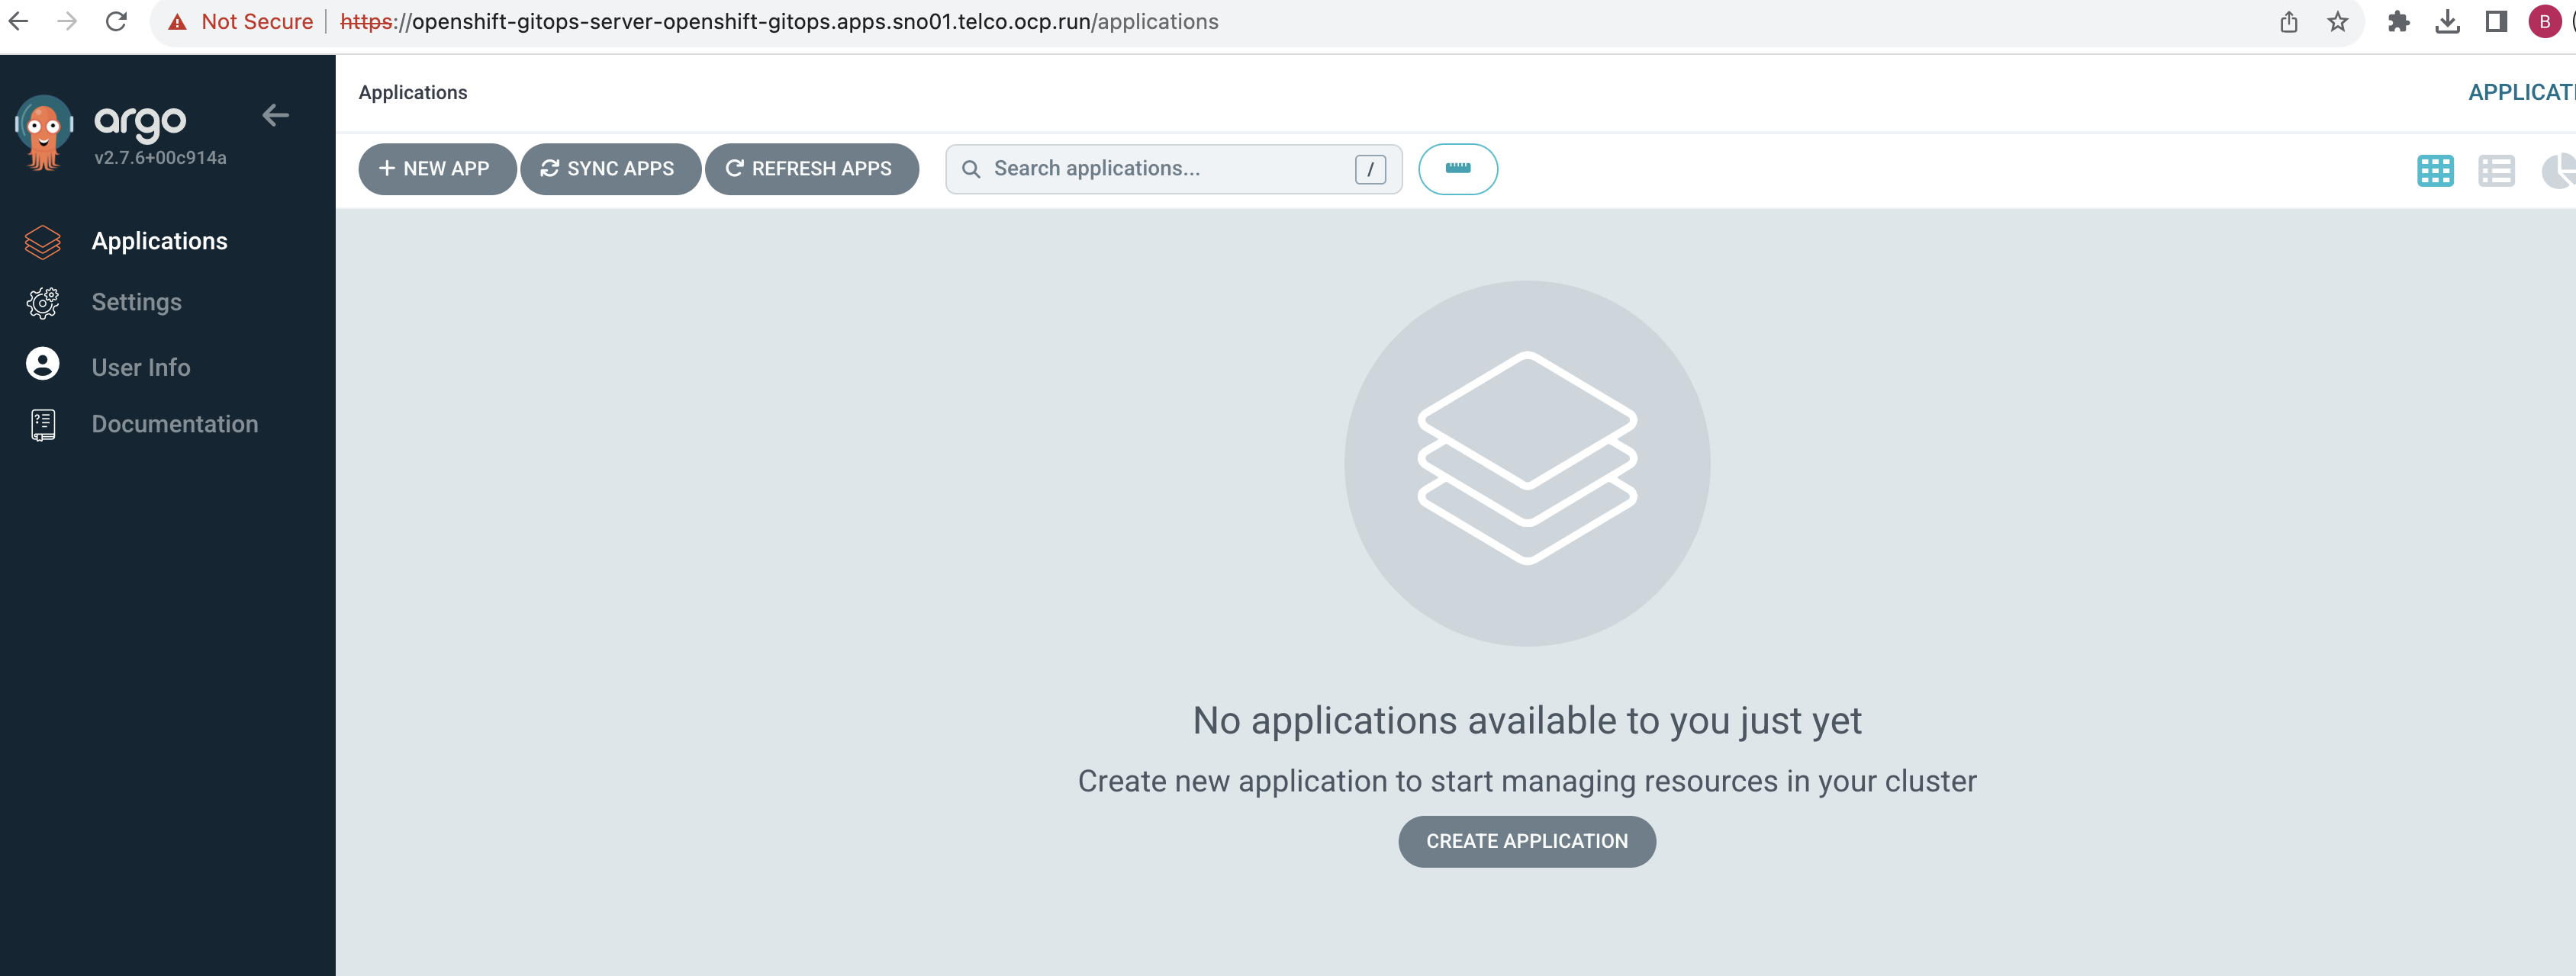Switch to tiles grid view
Viewport: 2576px width, 976px height.
tap(2434, 171)
